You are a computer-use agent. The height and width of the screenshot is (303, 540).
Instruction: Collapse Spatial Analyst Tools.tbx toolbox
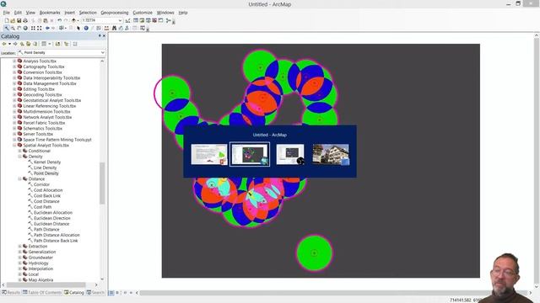[x=14, y=146]
